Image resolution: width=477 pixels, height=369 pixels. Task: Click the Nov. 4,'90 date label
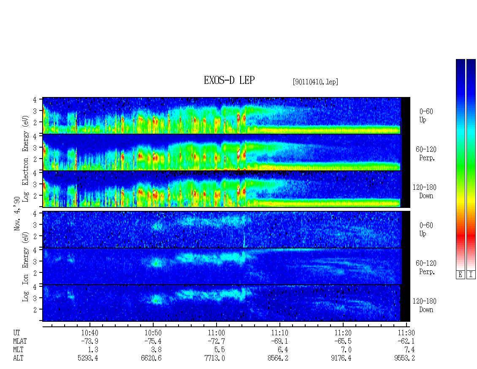point(17,213)
